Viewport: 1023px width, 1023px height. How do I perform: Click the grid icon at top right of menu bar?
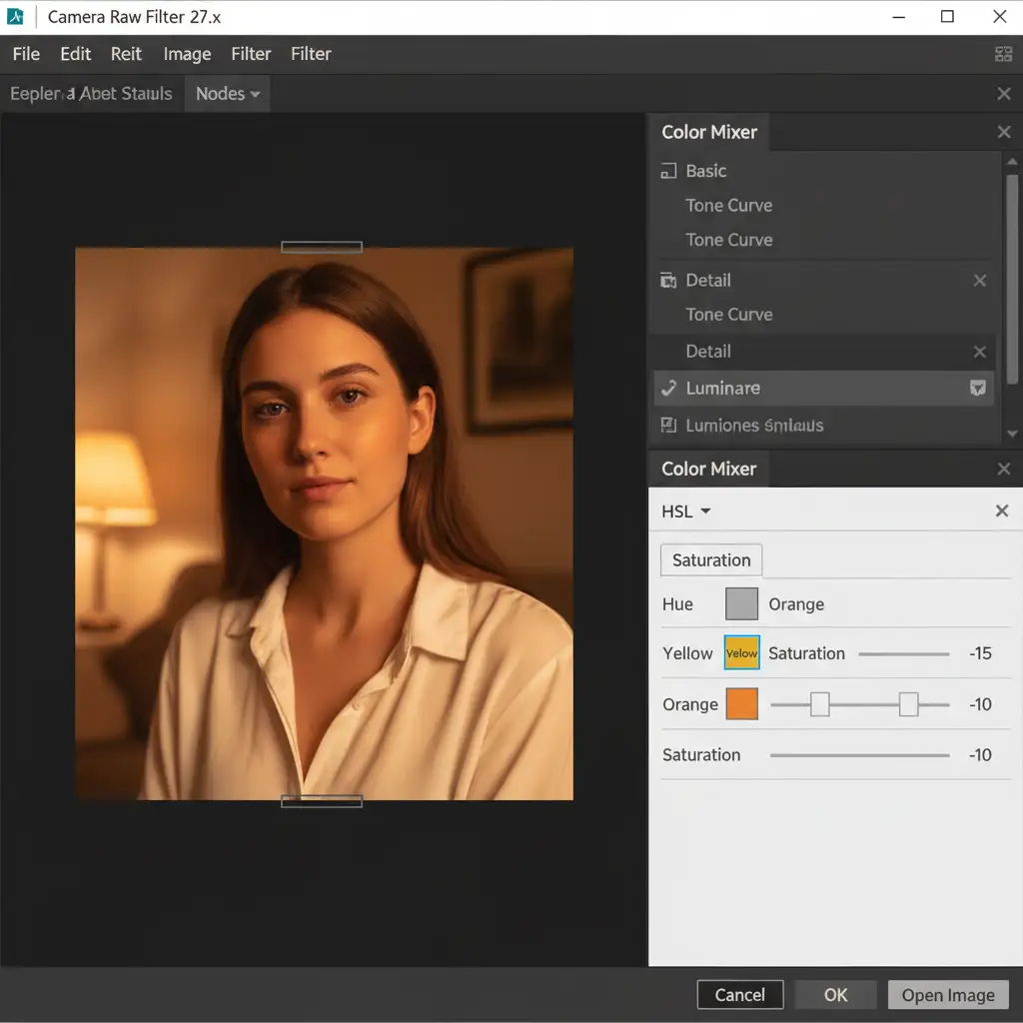tap(1003, 55)
